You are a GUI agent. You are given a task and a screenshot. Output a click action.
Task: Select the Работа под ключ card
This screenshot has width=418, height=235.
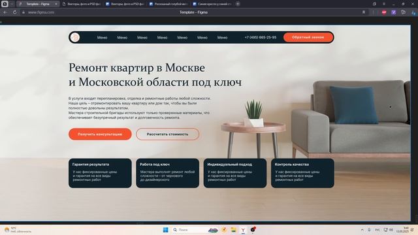pos(167,173)
